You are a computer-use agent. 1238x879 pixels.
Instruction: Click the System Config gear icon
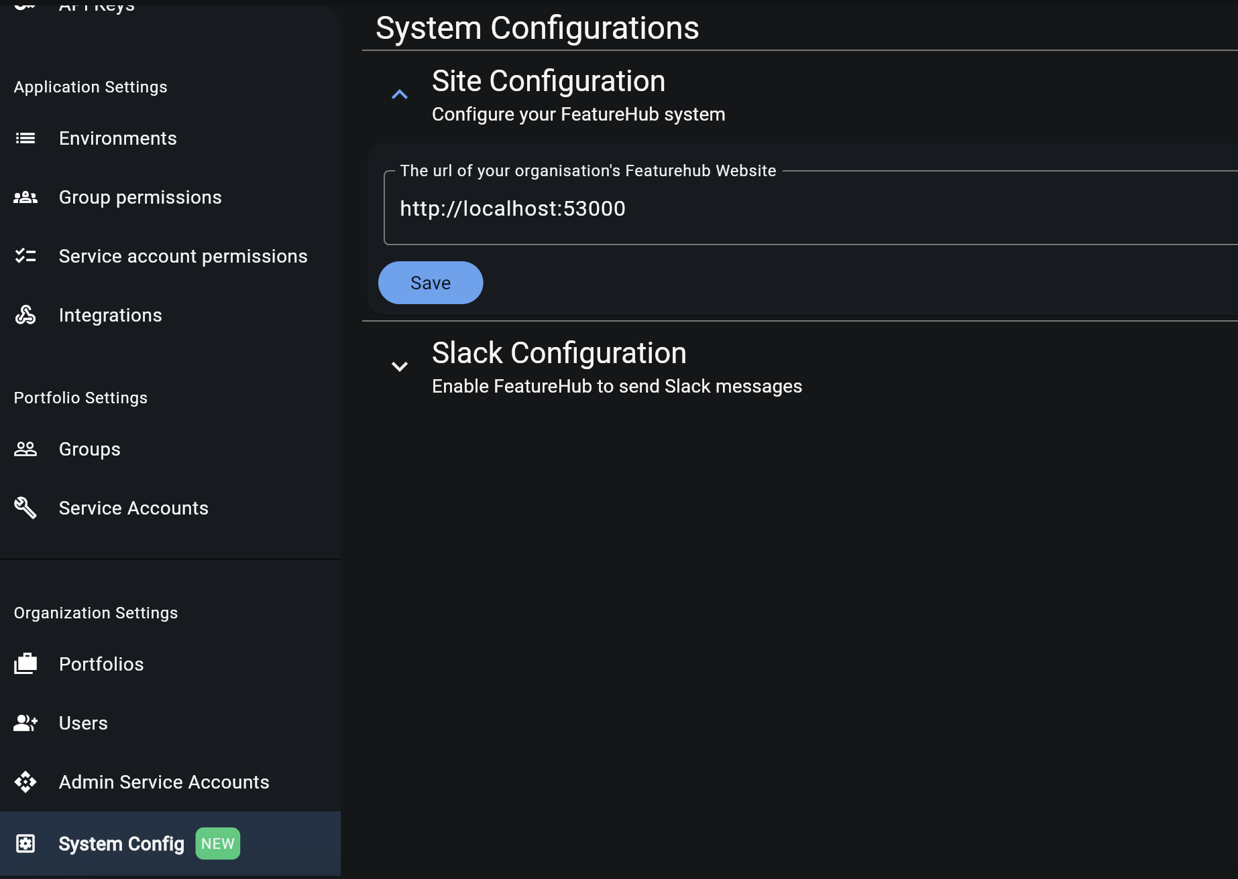coord(25,843)
